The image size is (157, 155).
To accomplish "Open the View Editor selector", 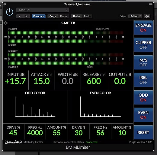I will 135,16.
